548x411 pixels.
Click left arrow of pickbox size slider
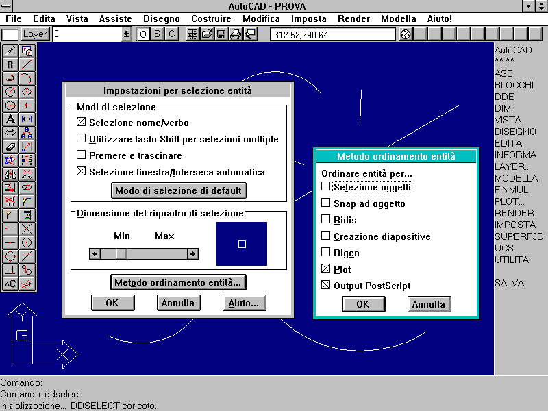(95, 253)
